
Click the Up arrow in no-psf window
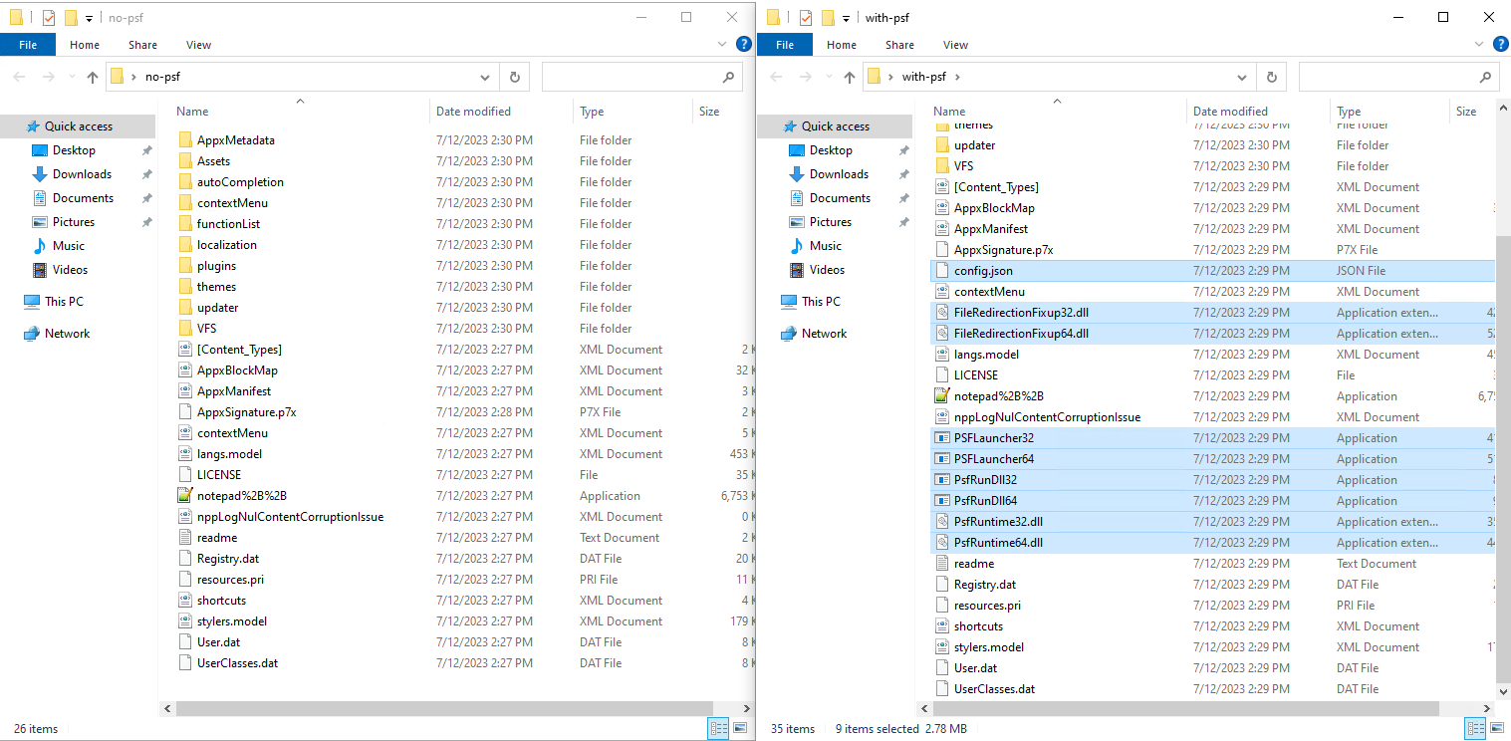coord(93,77)
